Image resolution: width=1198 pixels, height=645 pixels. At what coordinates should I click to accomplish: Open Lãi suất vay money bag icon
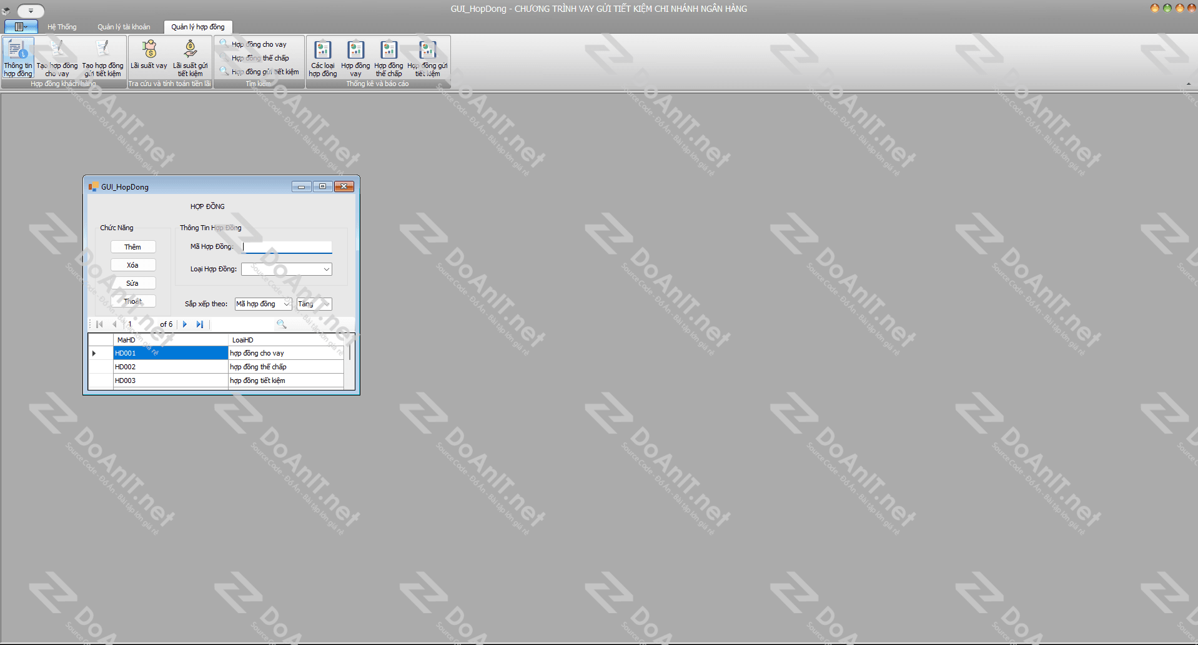click(x=149, y=54)
